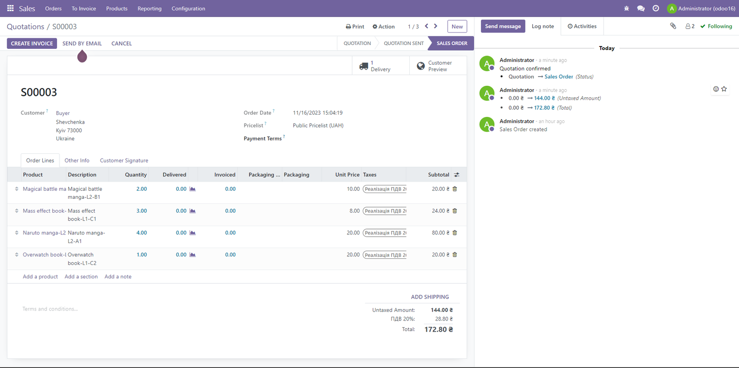Open conversations chat bubble icon
Viewport: 739px width, 368px height.
[x=641, y=9]
